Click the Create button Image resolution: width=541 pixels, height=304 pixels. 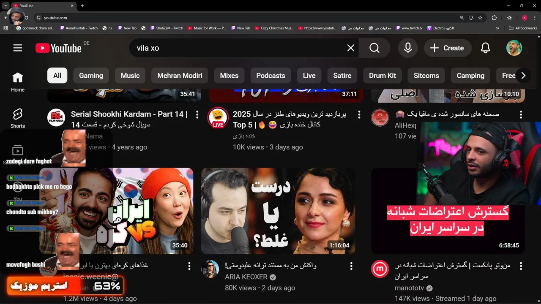[448, 48]
